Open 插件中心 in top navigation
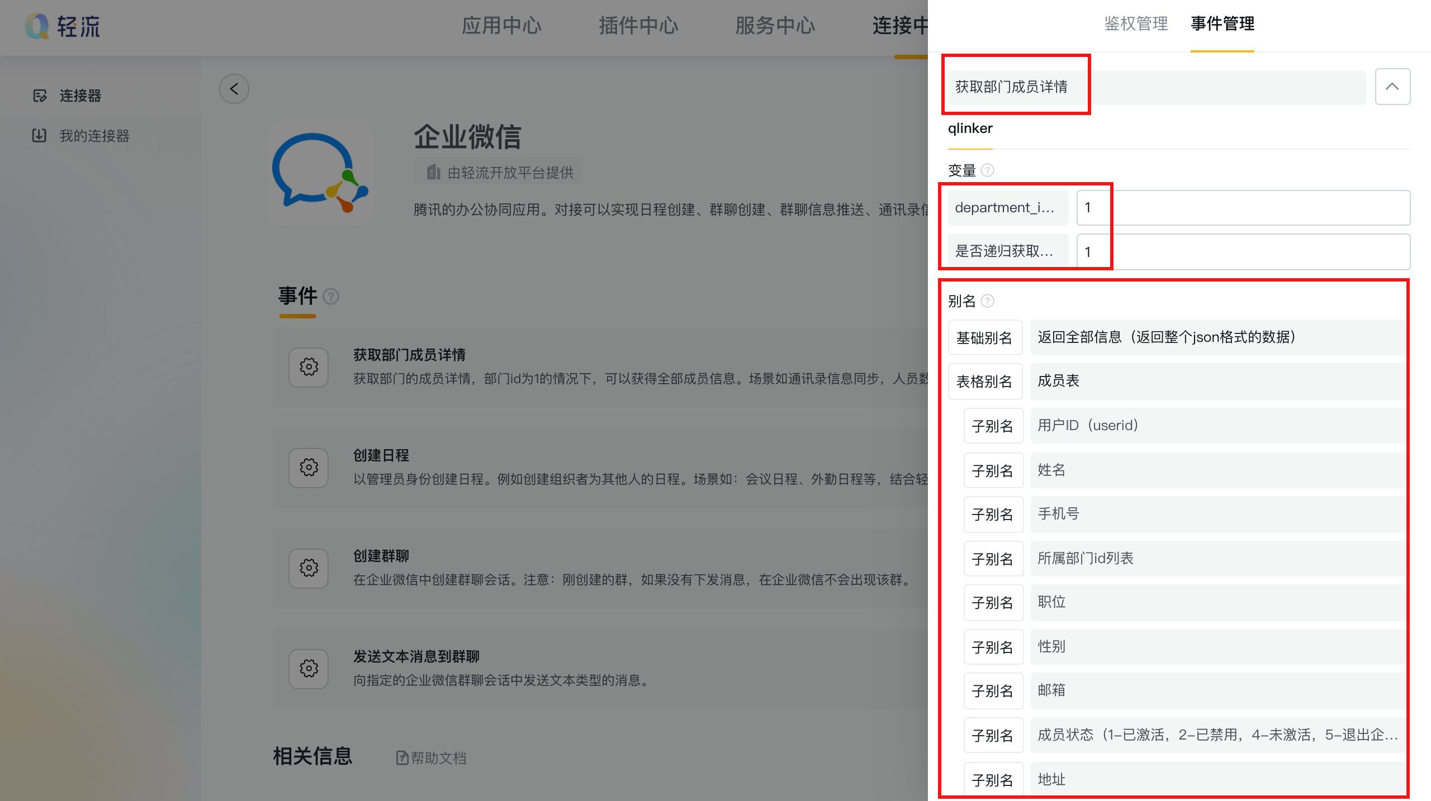The image size is (1431, 801). (x=638, y=26)
